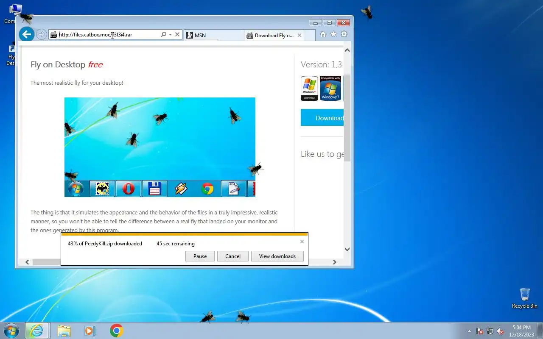Click the vertical scrollbar up arrow
Image resolution: width=543 pixels, height=339 pixels.
tap(347, 50)
